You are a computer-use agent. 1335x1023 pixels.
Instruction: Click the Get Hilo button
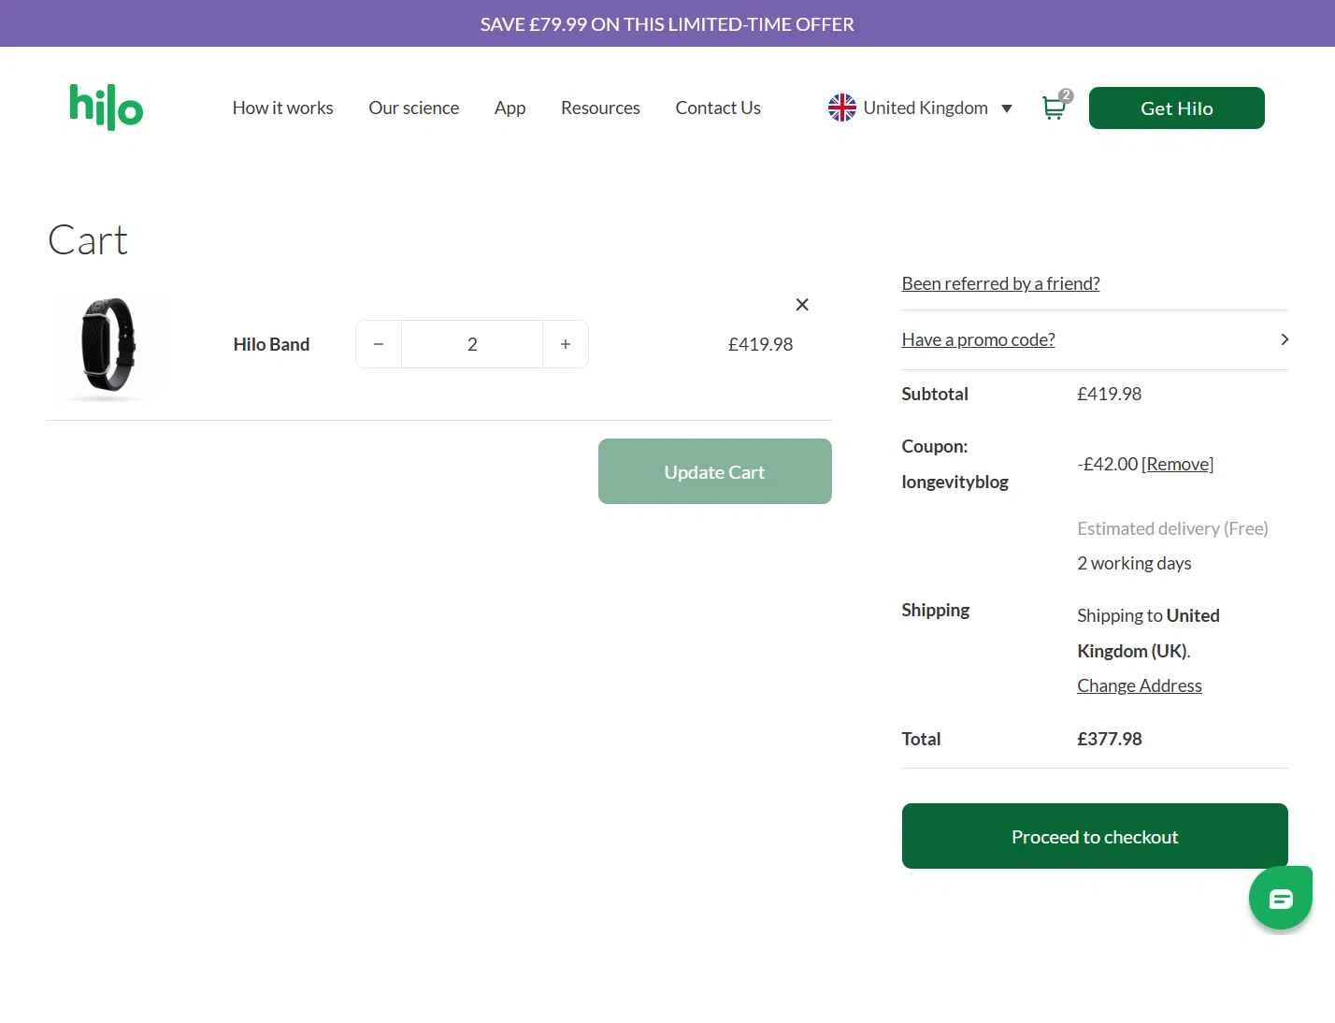click(x=1176, y=108)
